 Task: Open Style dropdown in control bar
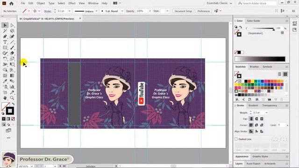point(167,11)
